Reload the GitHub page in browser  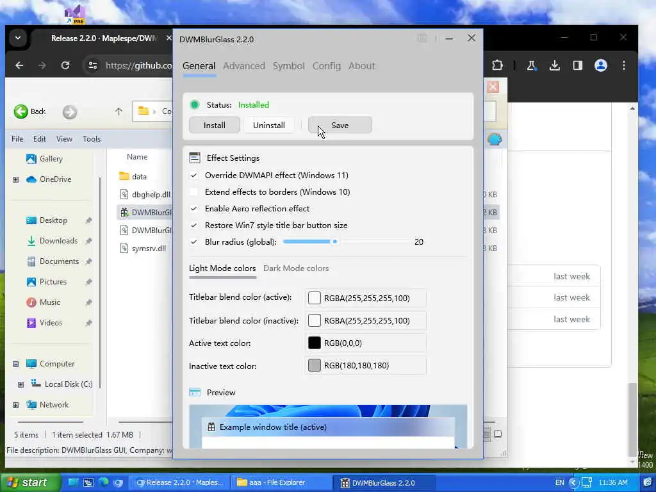click(65, 65)
